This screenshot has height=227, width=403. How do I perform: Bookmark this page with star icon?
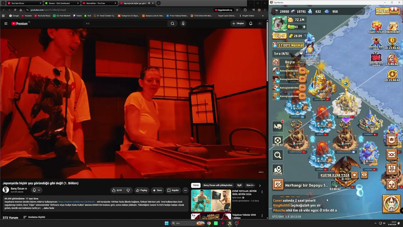pyautogui.click(x=237, y=10)
